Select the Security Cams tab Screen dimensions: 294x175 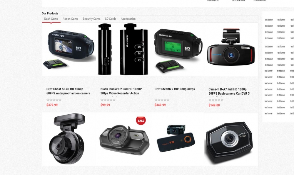point(91,19)
